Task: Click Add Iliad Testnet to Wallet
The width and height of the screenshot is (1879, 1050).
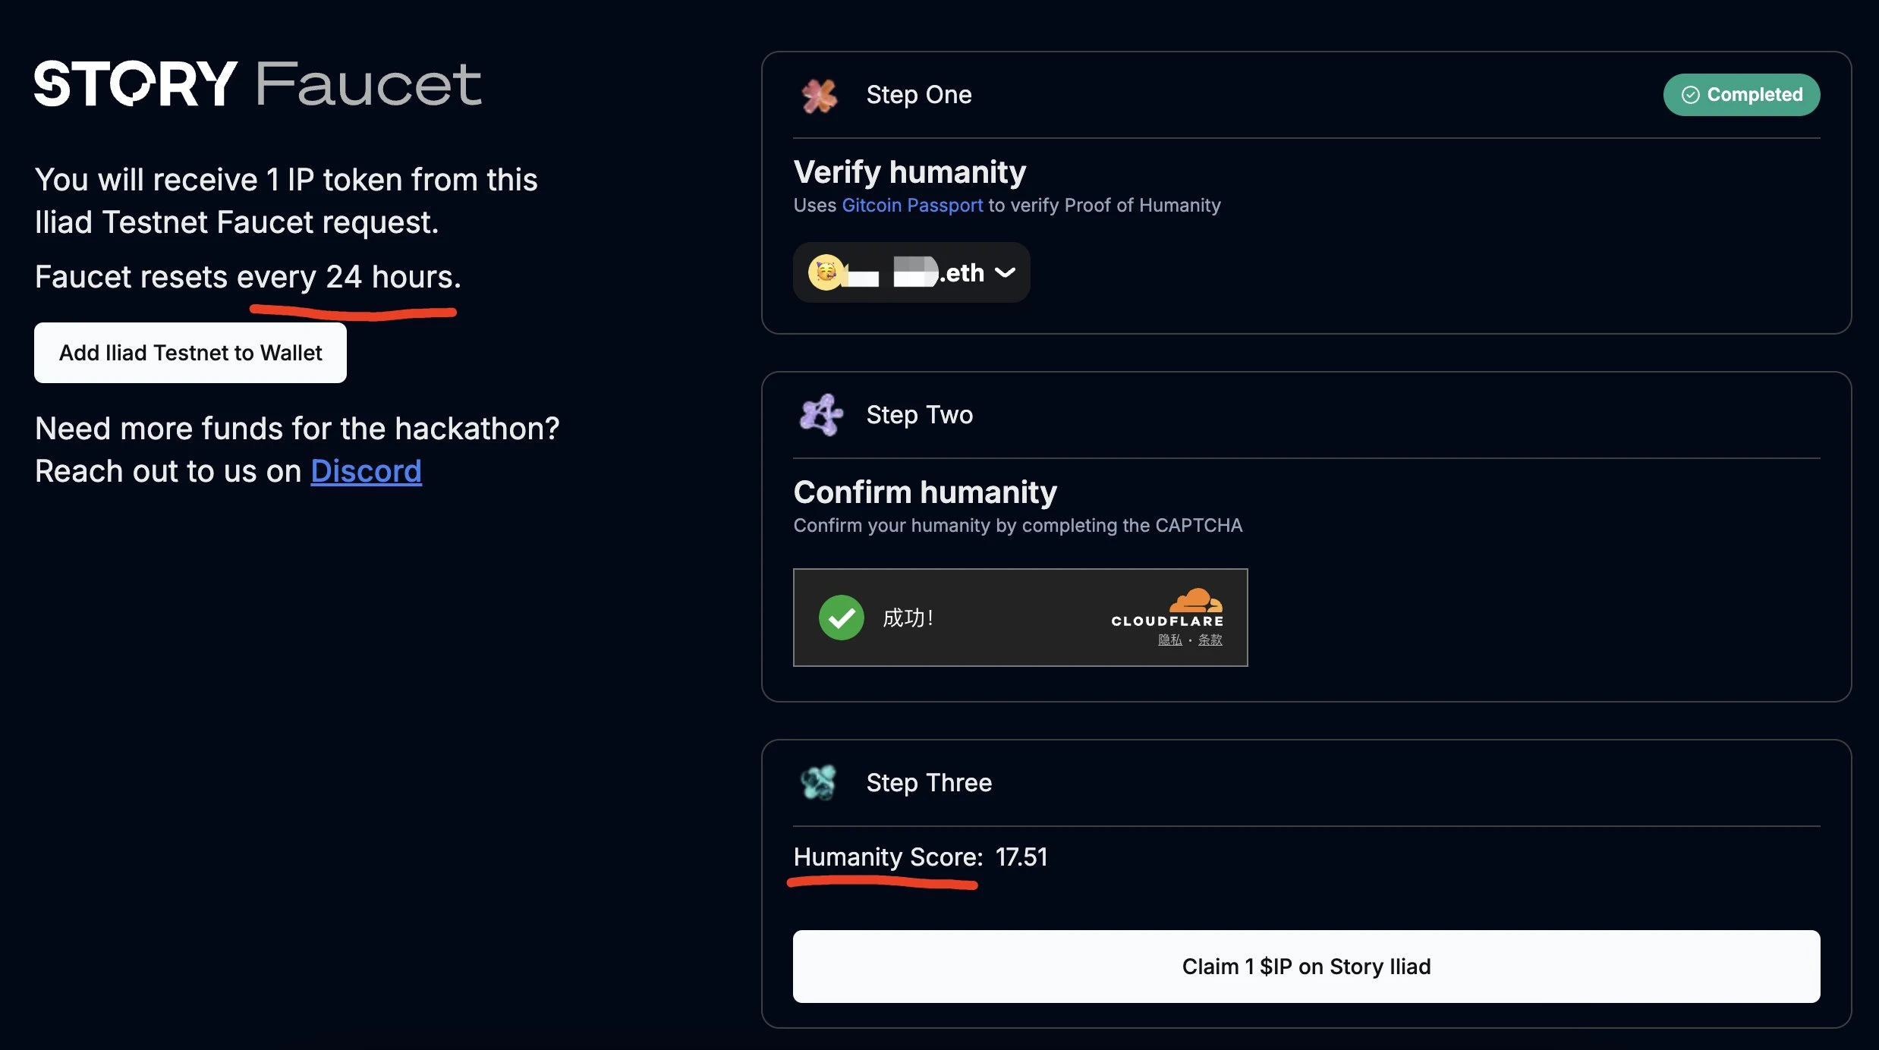Action: (190, 353)
